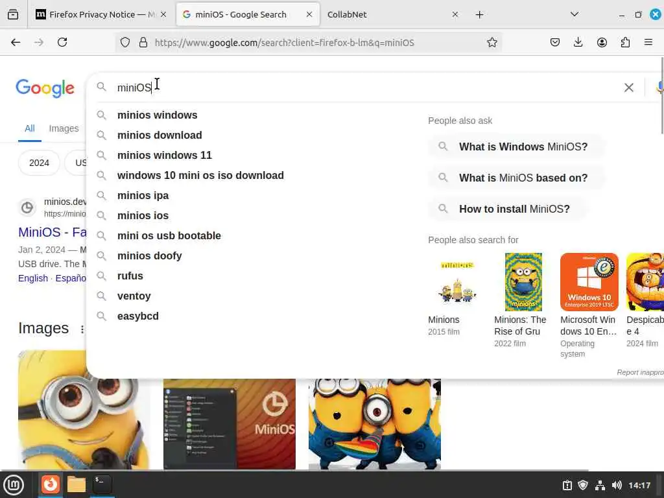Image resolution: width=664 pixels, height=498 pixels.
Task: Close the miniOS Google Search tab
Action: [x=309, y=14]
